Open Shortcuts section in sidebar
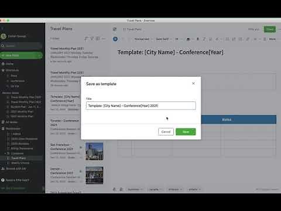The width and height of the screenshot is (281, 211). click(x=12, y=70)
